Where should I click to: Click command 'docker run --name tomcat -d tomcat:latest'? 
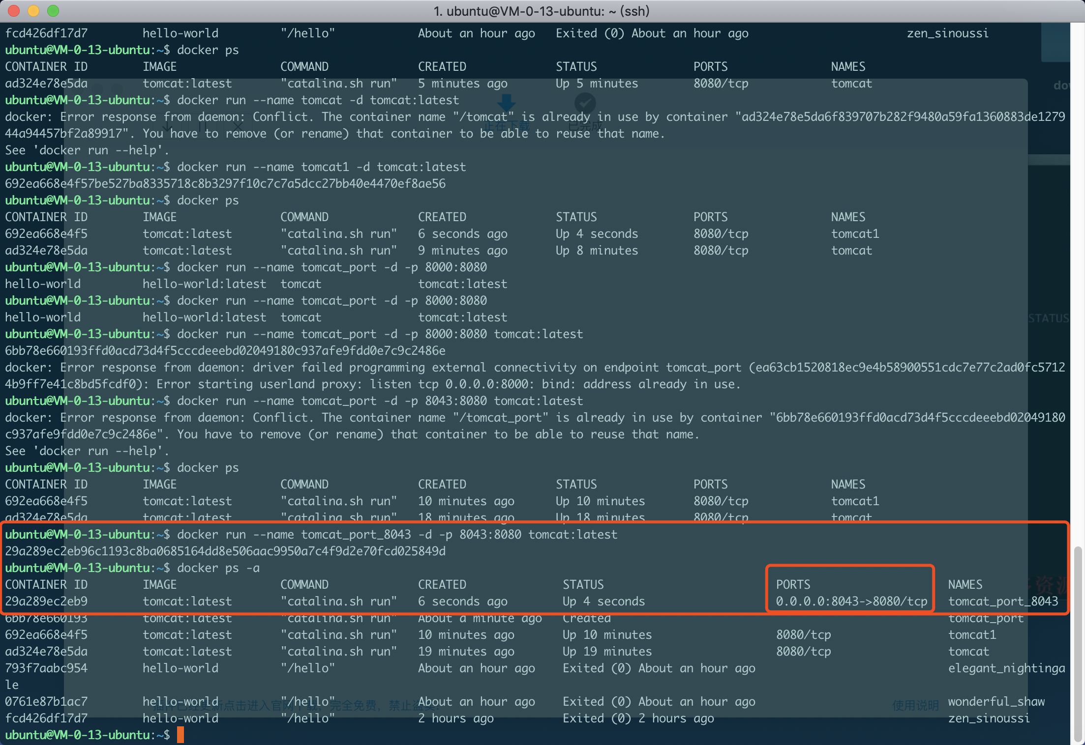(x=318, y=100)
